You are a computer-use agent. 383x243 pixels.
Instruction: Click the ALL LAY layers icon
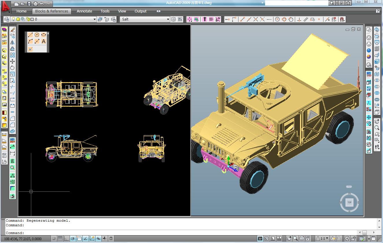tap(4, 36)
